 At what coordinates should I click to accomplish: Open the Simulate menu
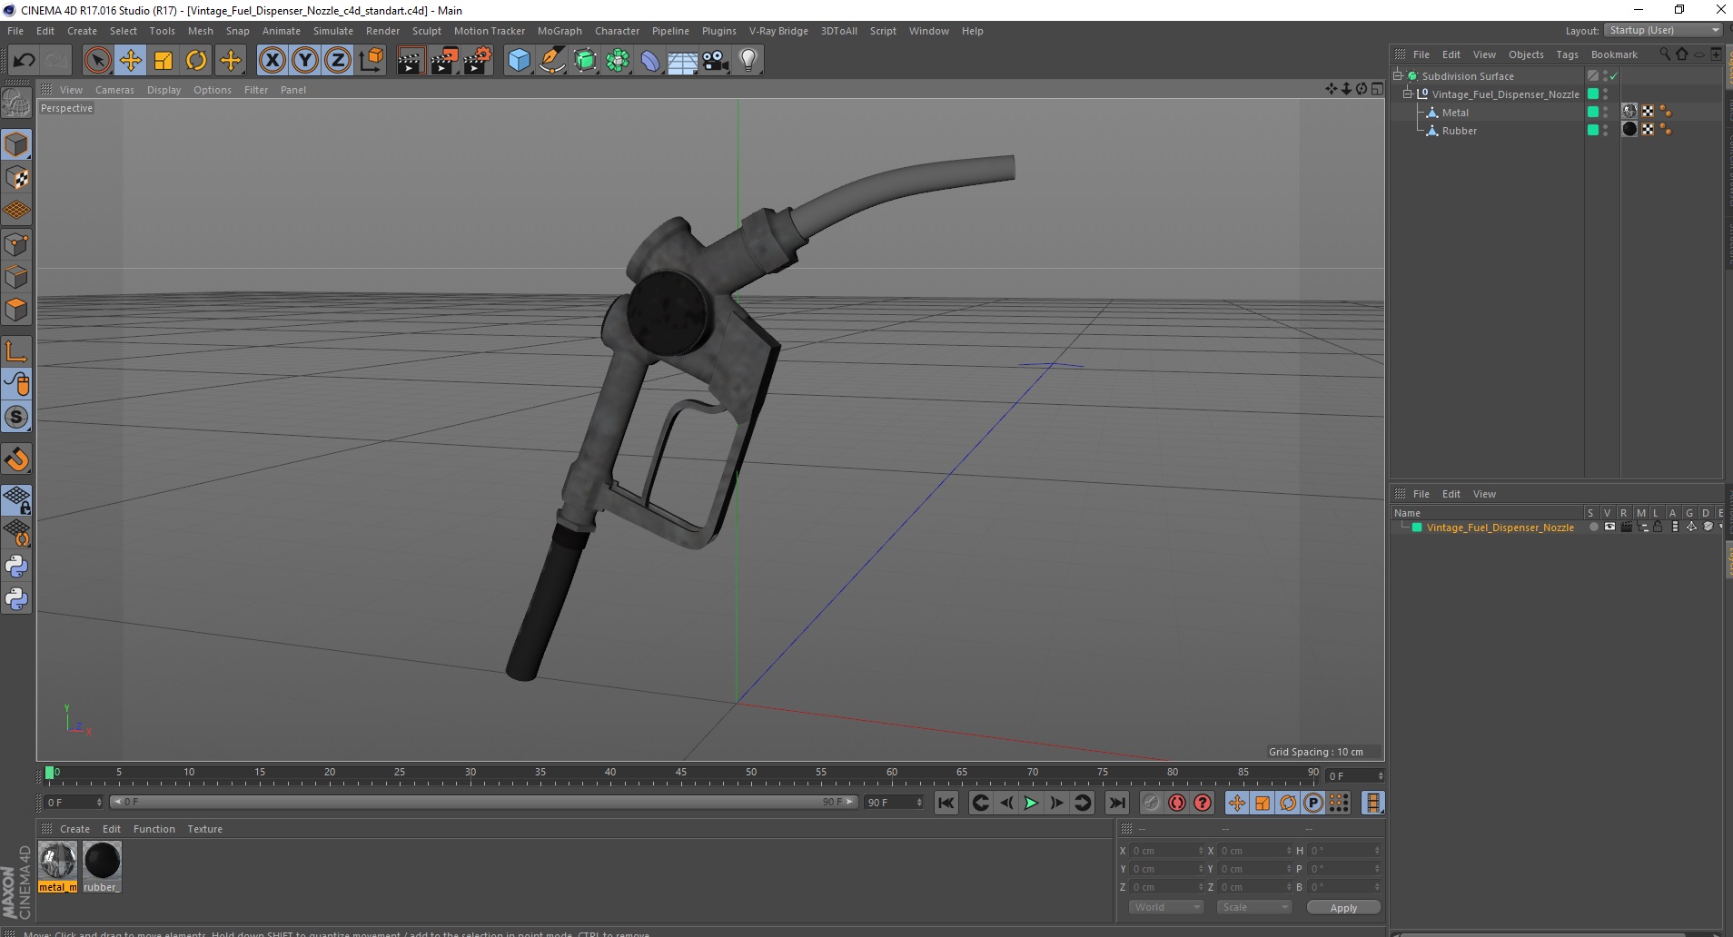tap(333, 31)
